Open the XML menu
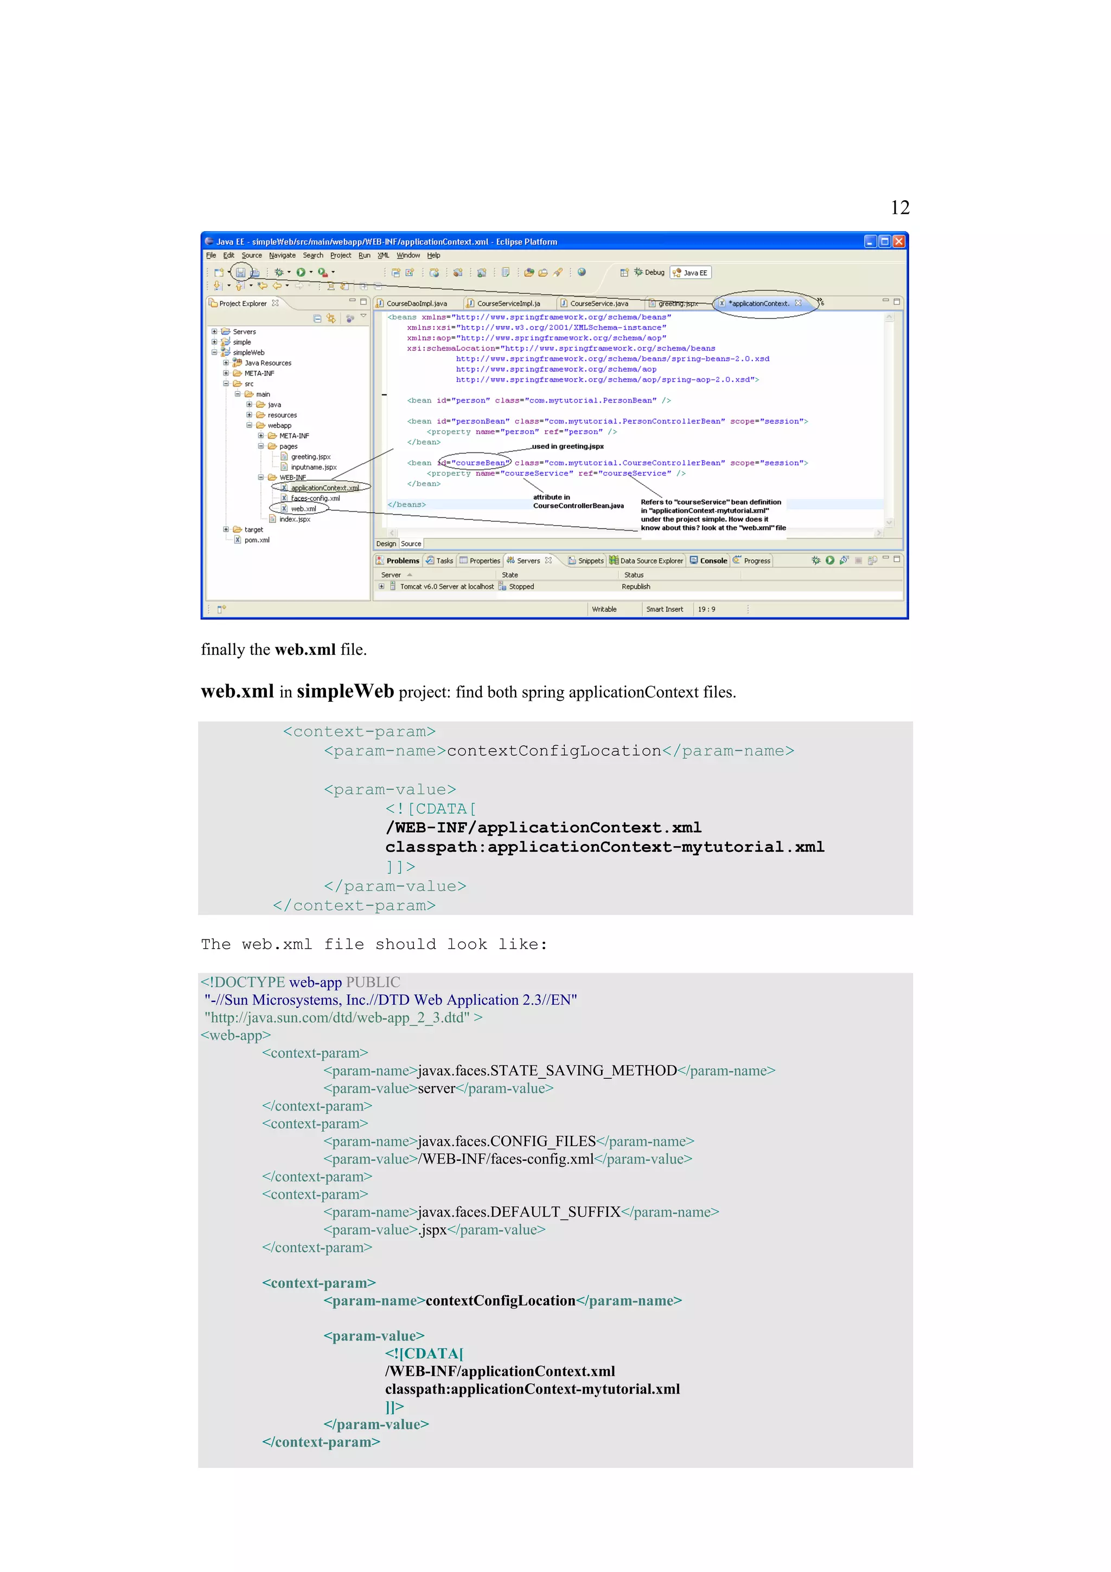The image size is (1111, 1572). (x=384, y=255)
